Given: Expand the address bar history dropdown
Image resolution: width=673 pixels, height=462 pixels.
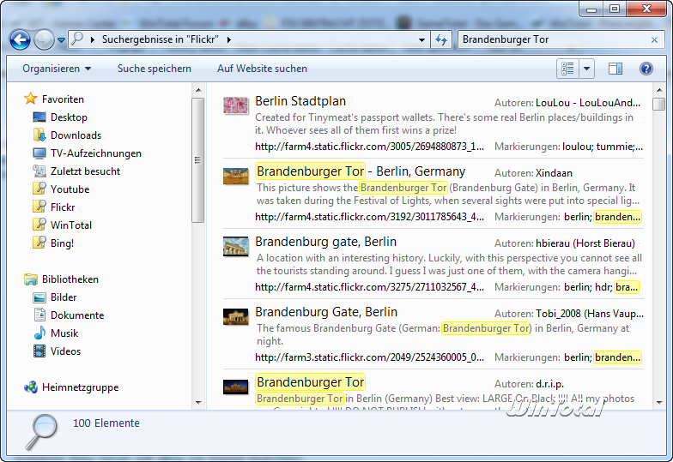Looking at the screenshot, I should (x=421, y=39).
